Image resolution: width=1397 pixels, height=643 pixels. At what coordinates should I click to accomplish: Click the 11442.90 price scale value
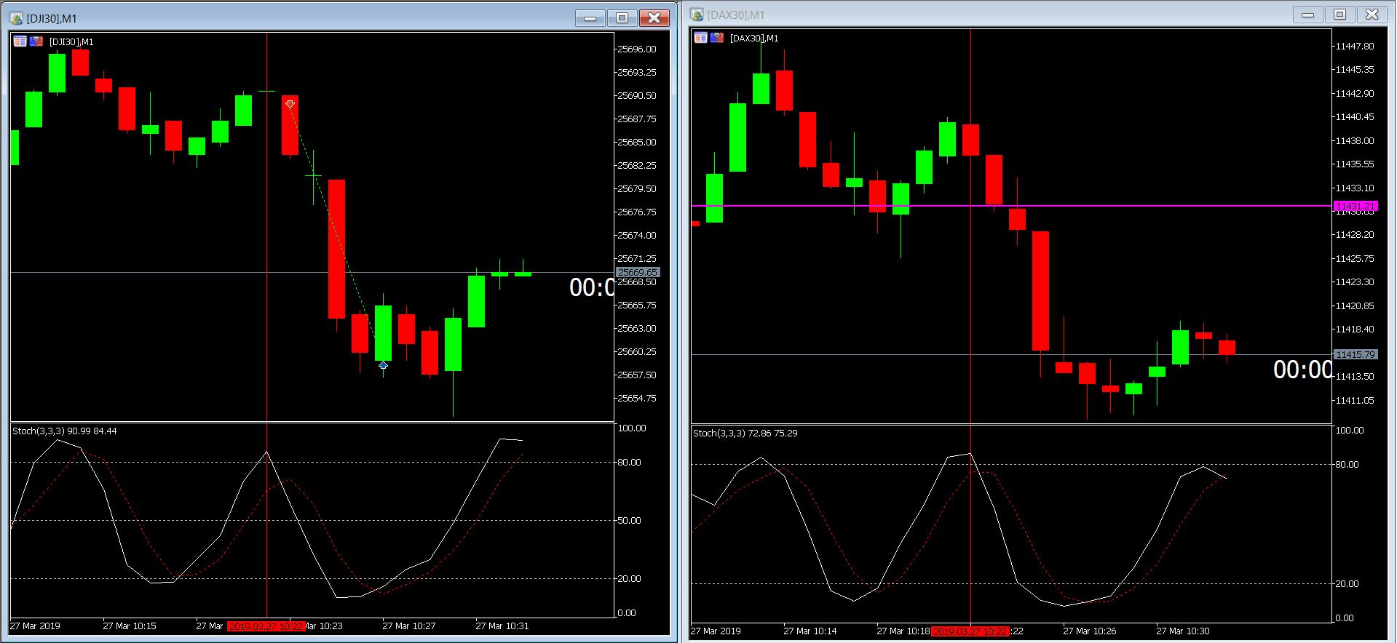(1355, 94)
